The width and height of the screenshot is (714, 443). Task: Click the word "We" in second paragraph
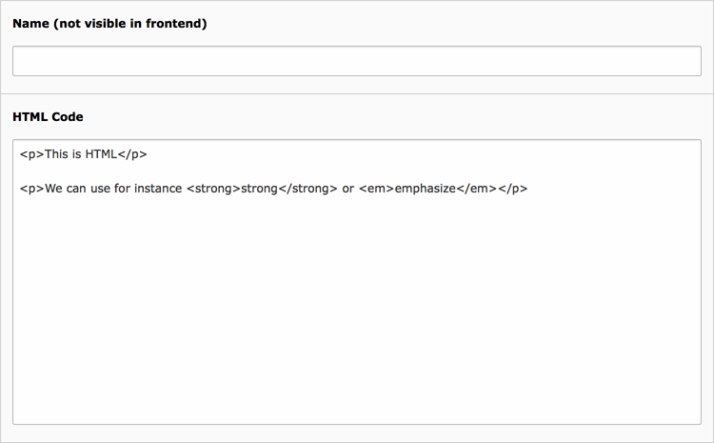point(55,189)
